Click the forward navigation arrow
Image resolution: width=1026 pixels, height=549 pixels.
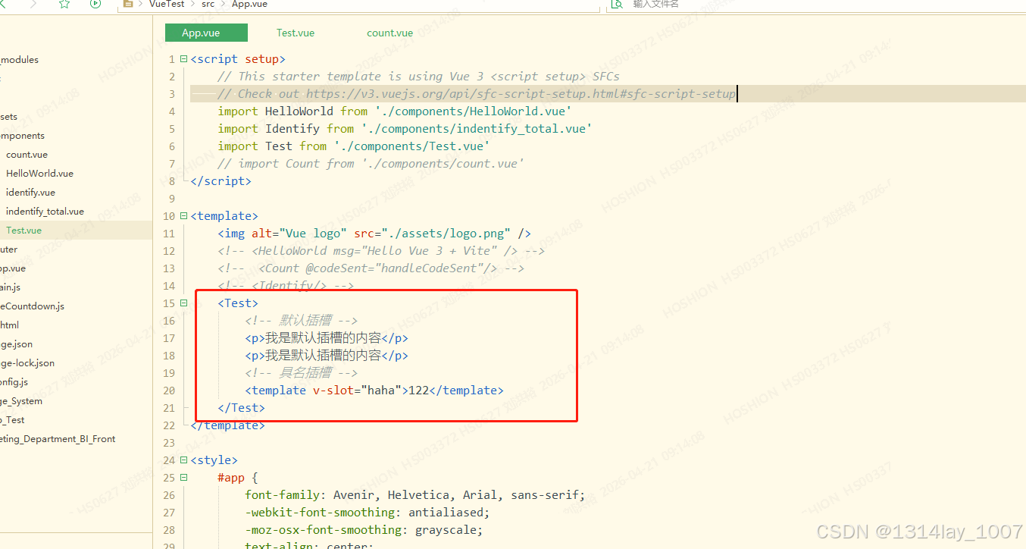(33, 4)
